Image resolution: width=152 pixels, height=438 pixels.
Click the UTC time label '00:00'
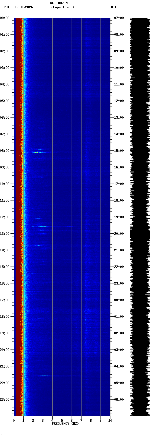pyautogui.click(x=119, y=300)
